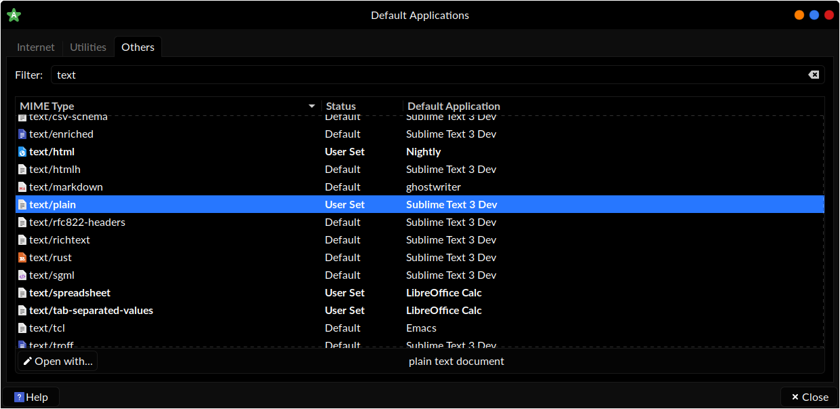Image resolution: width=840 pixels, height=409 pixels.
Task: Select the Others tab
Action: click(x=138, y=47)
